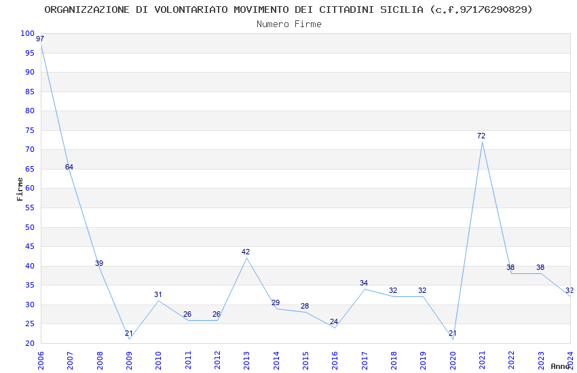Screen dimensions: 577x373
Task: Click y-axis tick label 40
Action: [x=30, y=266]
